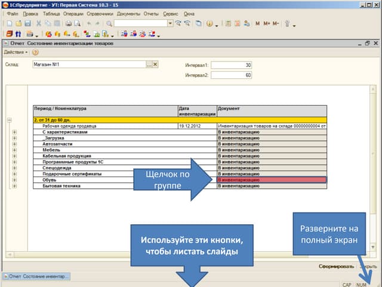Click the Print preview icon

coord(78,23)
